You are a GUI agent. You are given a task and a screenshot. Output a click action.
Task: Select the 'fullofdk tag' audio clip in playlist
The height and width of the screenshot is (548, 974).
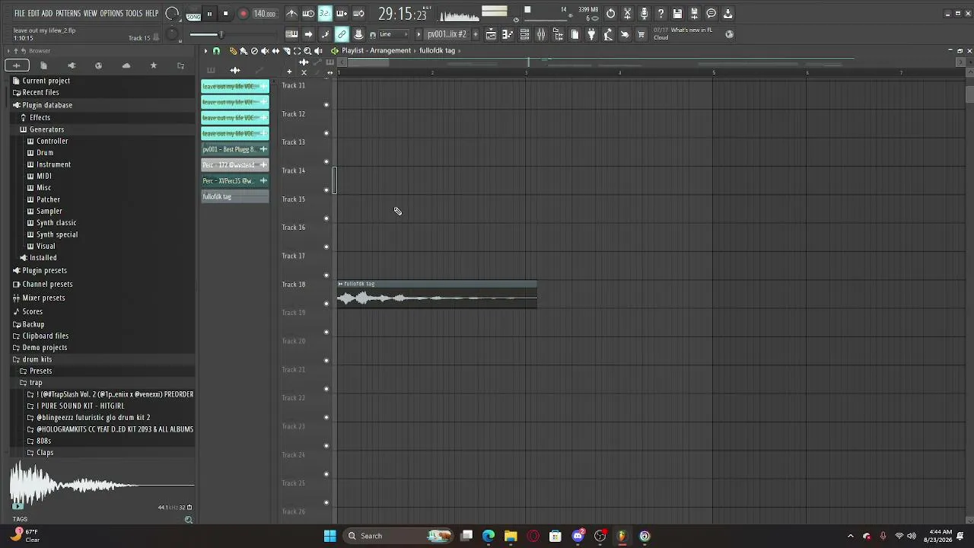pos(437,294)
